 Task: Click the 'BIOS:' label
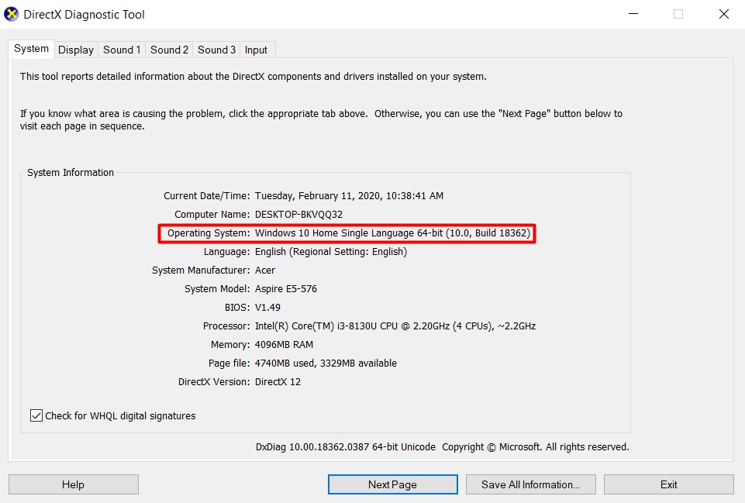tap(237, 308)
